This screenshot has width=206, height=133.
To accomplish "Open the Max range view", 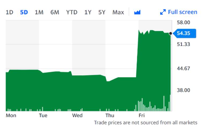I will pos(118,12).
